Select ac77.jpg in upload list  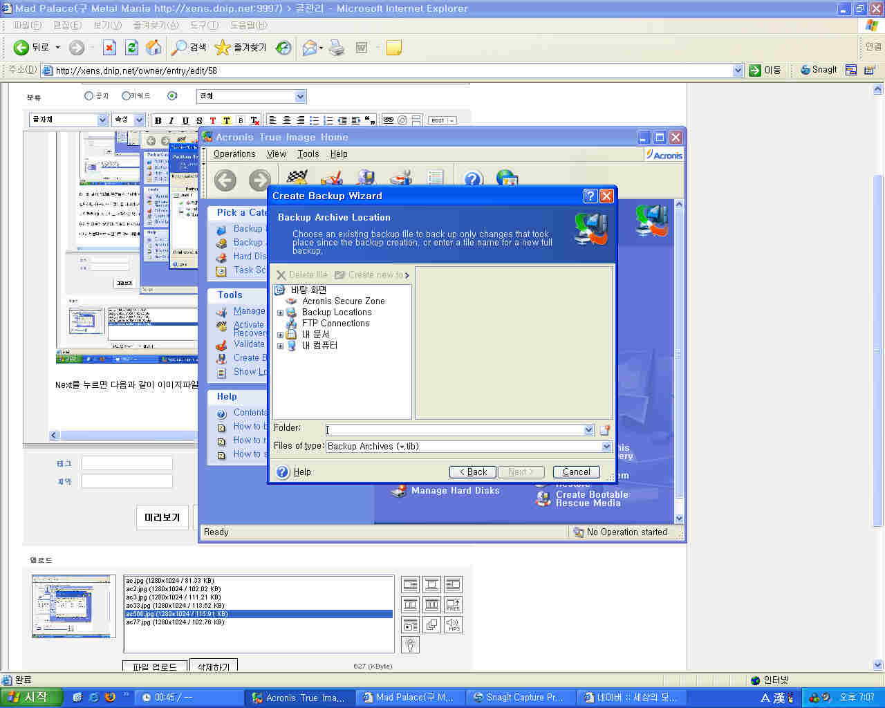coord(258,622)
